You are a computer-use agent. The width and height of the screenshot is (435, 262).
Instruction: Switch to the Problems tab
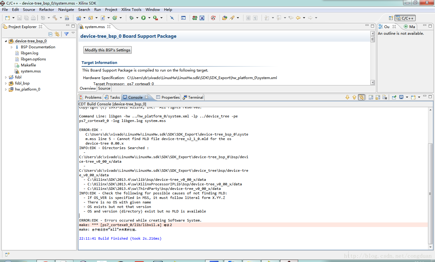pyautogui.click(x=90, y=97)
